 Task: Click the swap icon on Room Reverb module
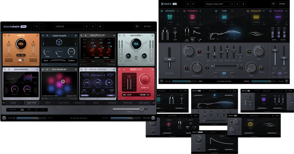[x=46, y=35]
